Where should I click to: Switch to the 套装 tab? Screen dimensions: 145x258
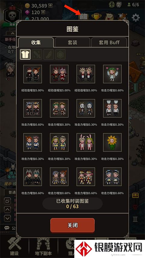pos(72,42)
